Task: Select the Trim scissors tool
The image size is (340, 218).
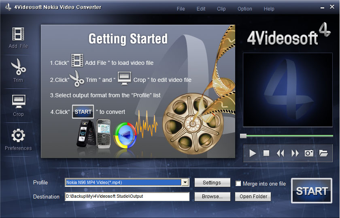Action: pyautogui.click(x=18, y=67)
